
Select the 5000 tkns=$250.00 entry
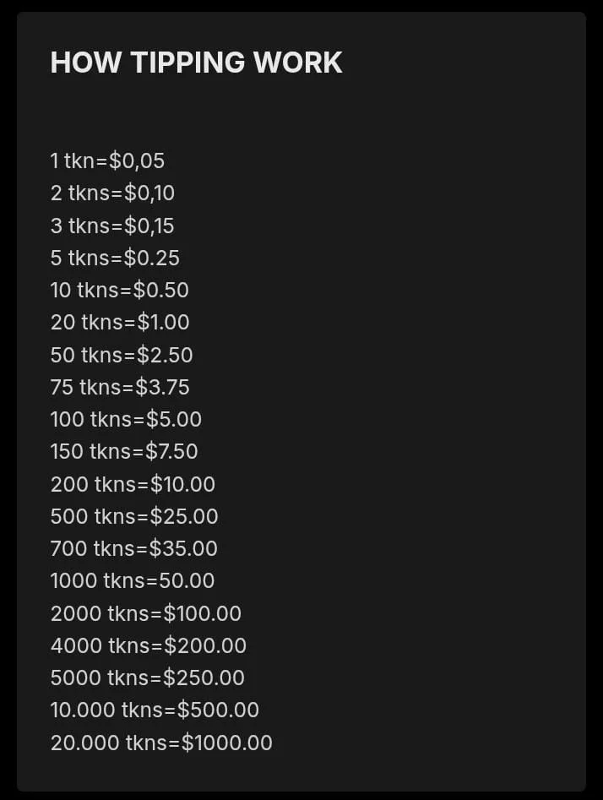[147, 678]
